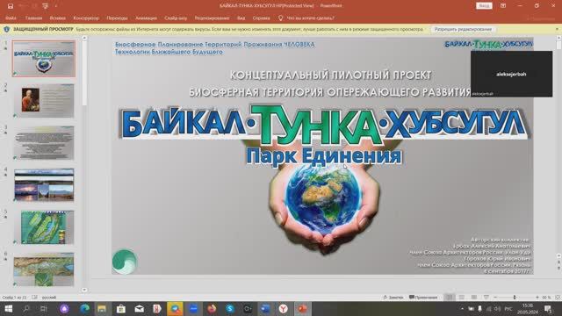Screen dimensions: 562x316
Task: Select slide 6 thumbnail with terrain map
Action: 44,269
